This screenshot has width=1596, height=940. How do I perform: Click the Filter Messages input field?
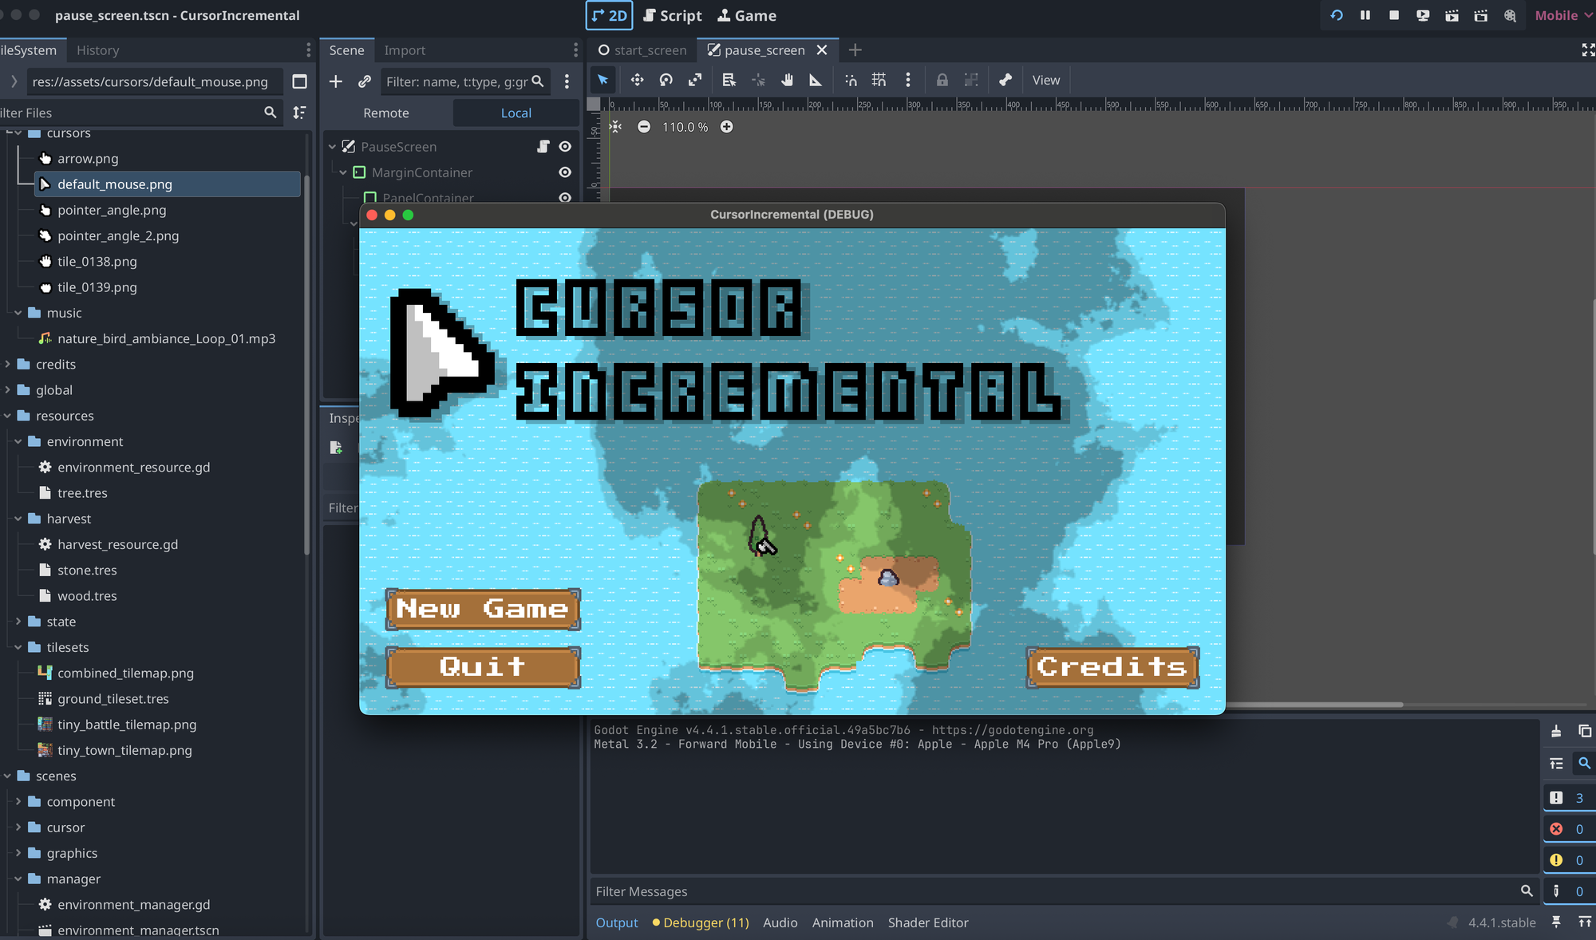(1053, 891)
